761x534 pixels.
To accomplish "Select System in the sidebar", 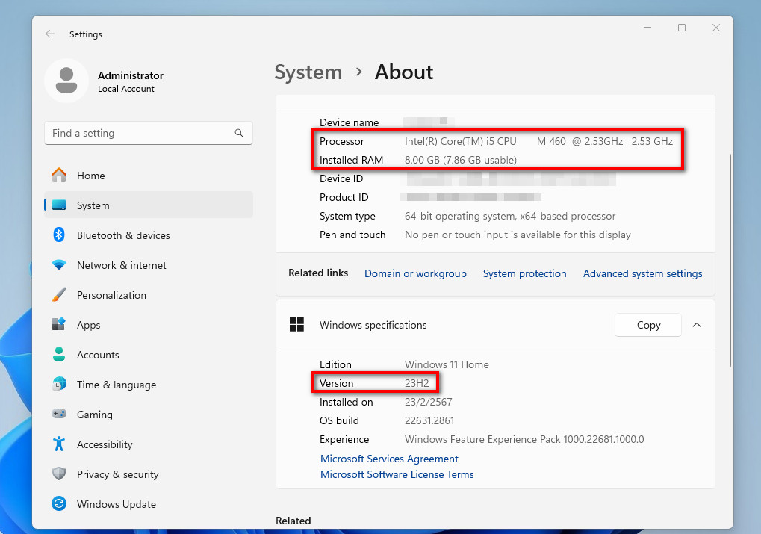I will tap(149, 205).
